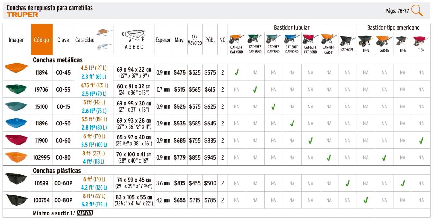Click the CAT-45FF orange wheelbarrow icon
This screenshot has width=433, height=220.
[x=236, y=39]
